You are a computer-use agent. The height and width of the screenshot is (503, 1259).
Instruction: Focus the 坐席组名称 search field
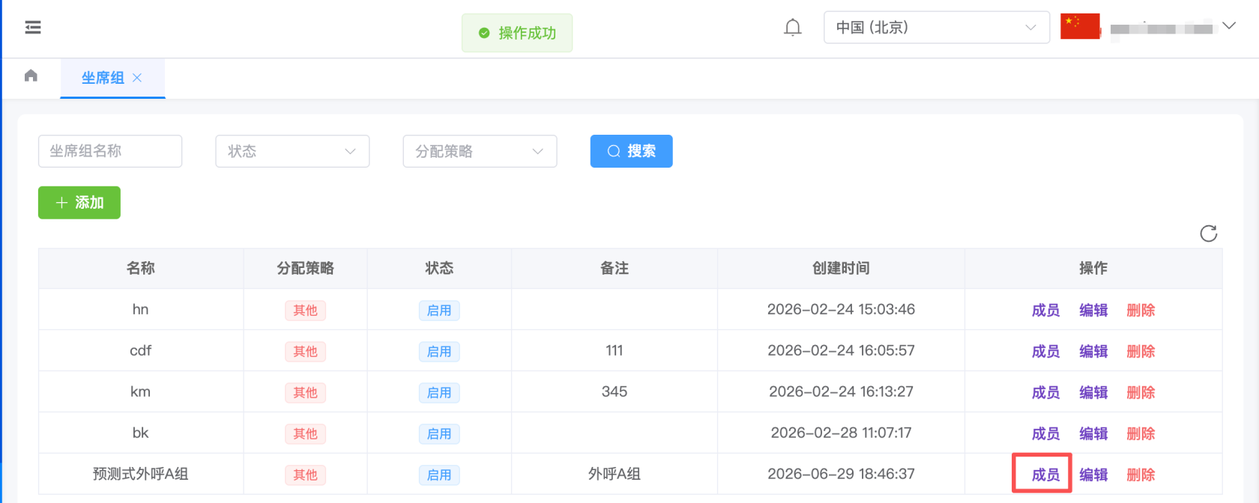[x=110, y=151]
